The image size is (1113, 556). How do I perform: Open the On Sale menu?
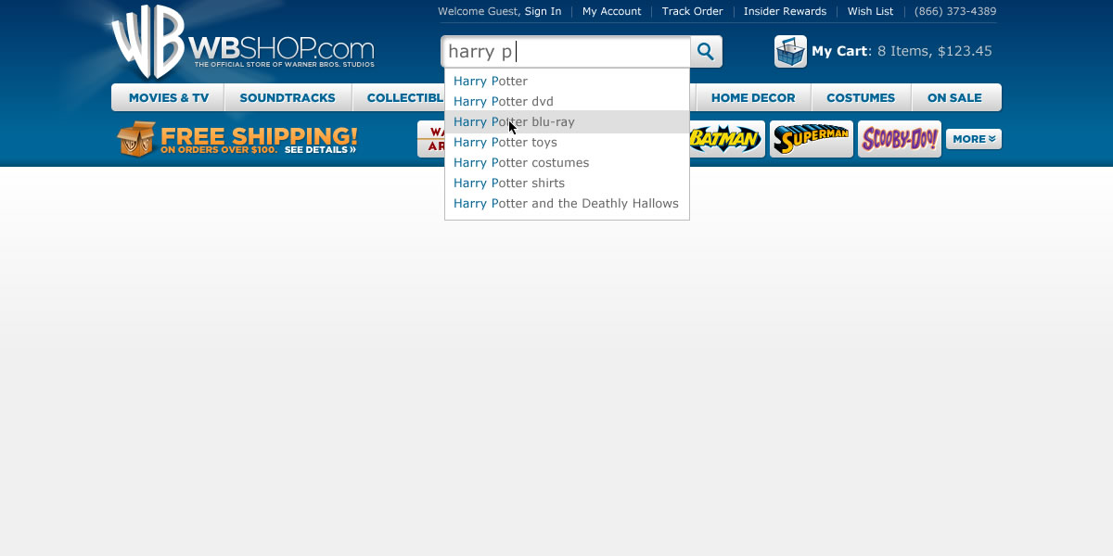(x=954, y=98)
